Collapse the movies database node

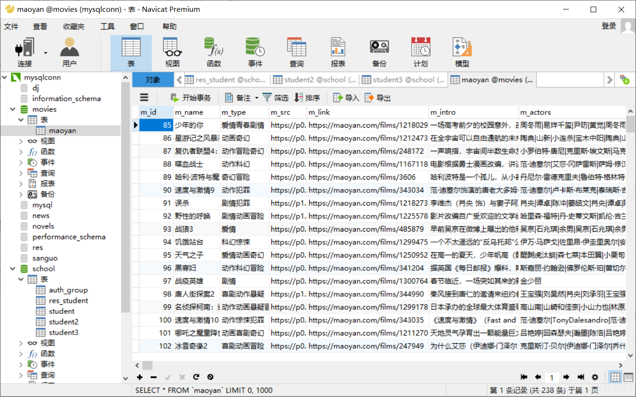(x=12, y=109)
